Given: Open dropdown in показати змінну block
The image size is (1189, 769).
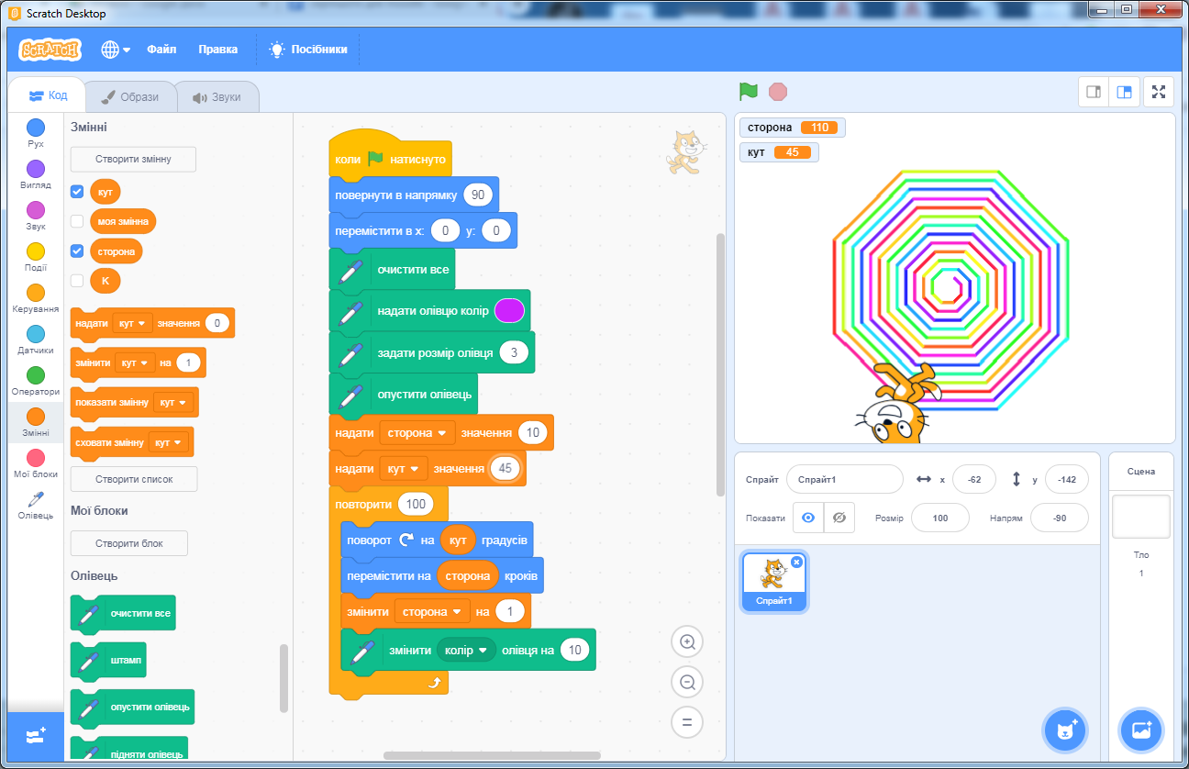Looking at the screenshot, I should pos(172,402).
